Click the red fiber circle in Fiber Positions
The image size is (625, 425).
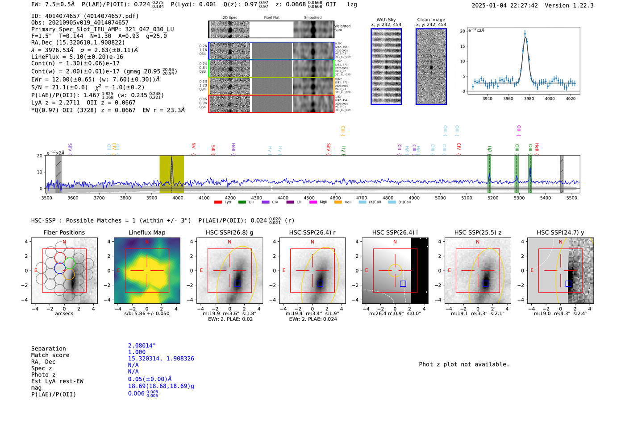pyautogui.click(x=60, y=258)
